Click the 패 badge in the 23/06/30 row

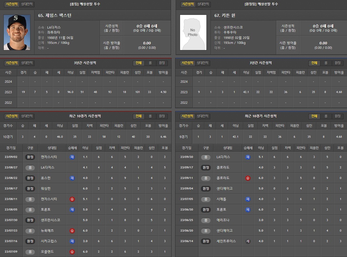coord(248,209)
